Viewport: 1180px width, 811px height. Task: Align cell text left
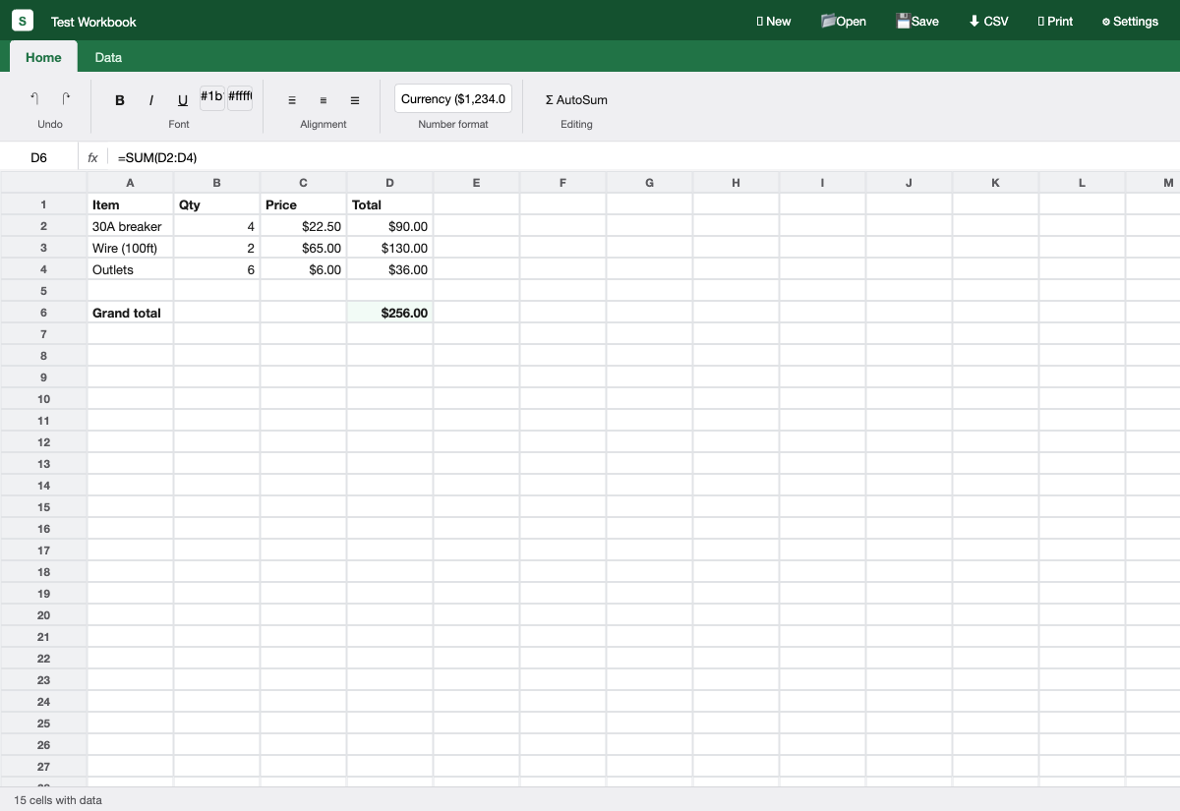point(292,100)
